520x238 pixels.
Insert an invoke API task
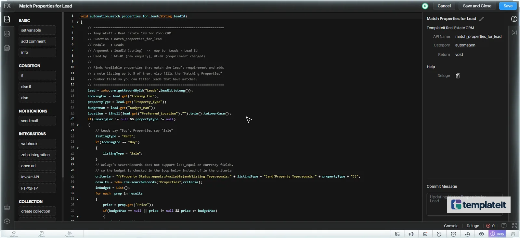tap(37, 177)
